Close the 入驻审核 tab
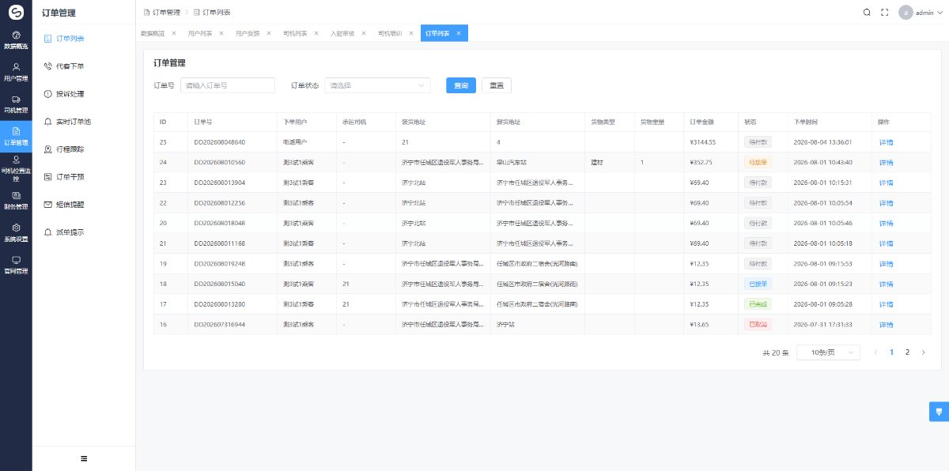The image size is (949, 471). click(363, 33)
